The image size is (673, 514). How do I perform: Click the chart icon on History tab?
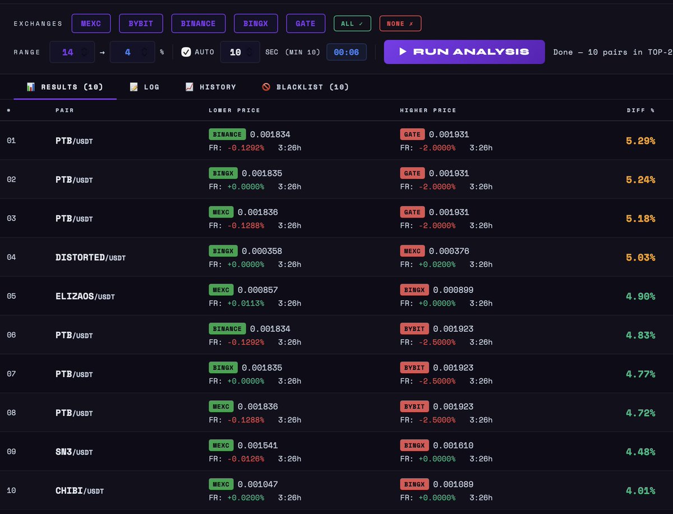click(x=190, y=87)
